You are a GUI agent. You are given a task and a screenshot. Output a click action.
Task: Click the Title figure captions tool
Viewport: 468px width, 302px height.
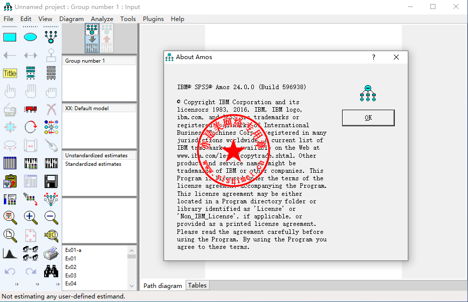[10, 73]
